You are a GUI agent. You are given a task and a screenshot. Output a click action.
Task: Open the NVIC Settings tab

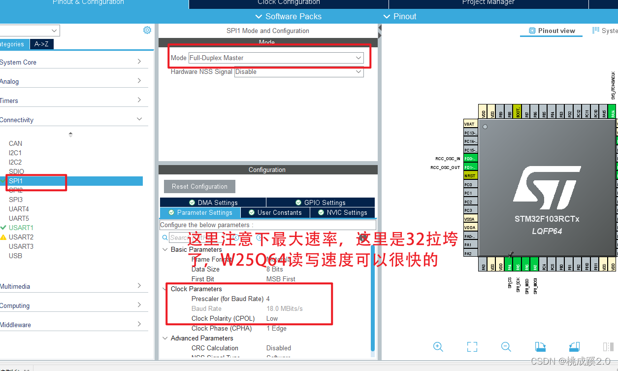coord(343,212)
